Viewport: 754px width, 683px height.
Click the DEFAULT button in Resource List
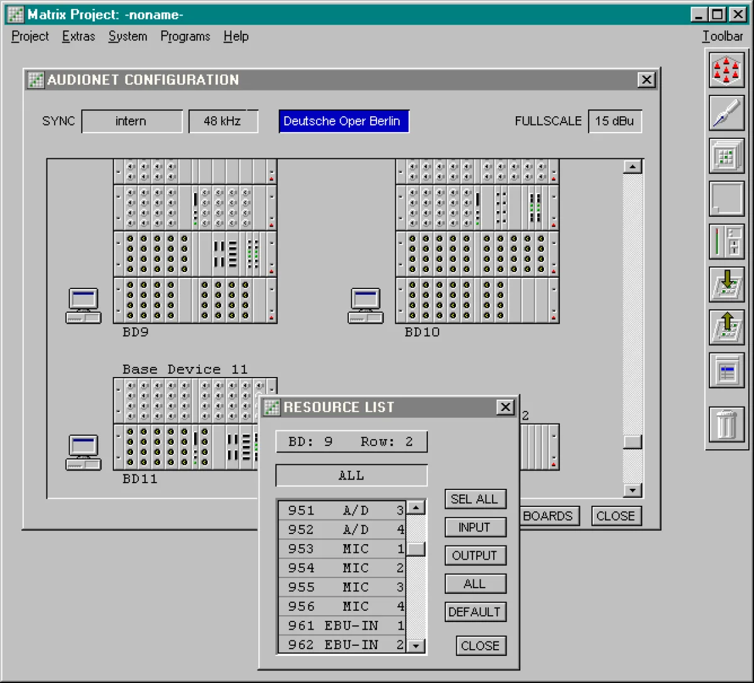(475, 612)
